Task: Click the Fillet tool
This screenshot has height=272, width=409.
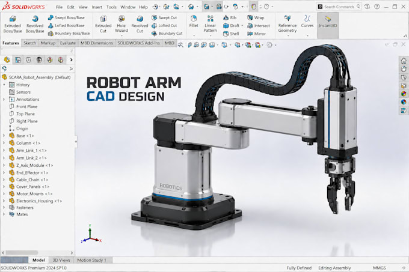Action: [x=194, y=22]
